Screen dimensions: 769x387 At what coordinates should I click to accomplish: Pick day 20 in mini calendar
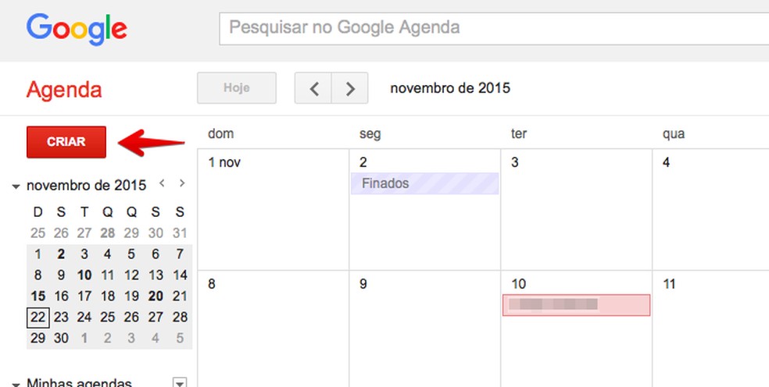click(x=156, y=296)
